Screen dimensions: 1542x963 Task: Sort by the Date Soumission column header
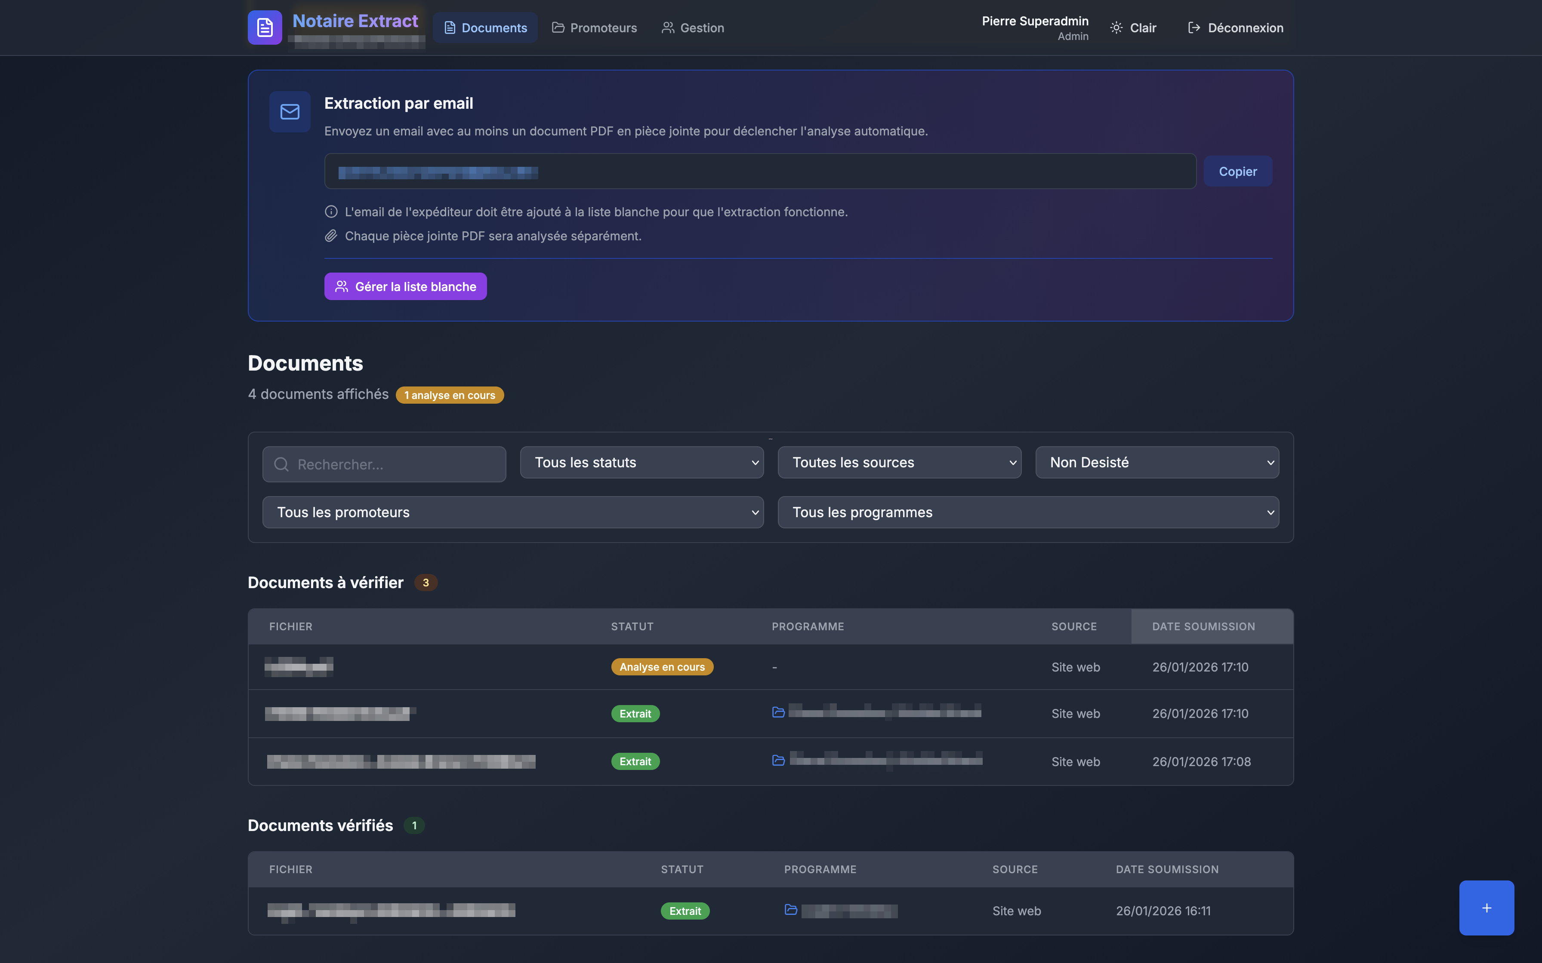click(1203, 627)
